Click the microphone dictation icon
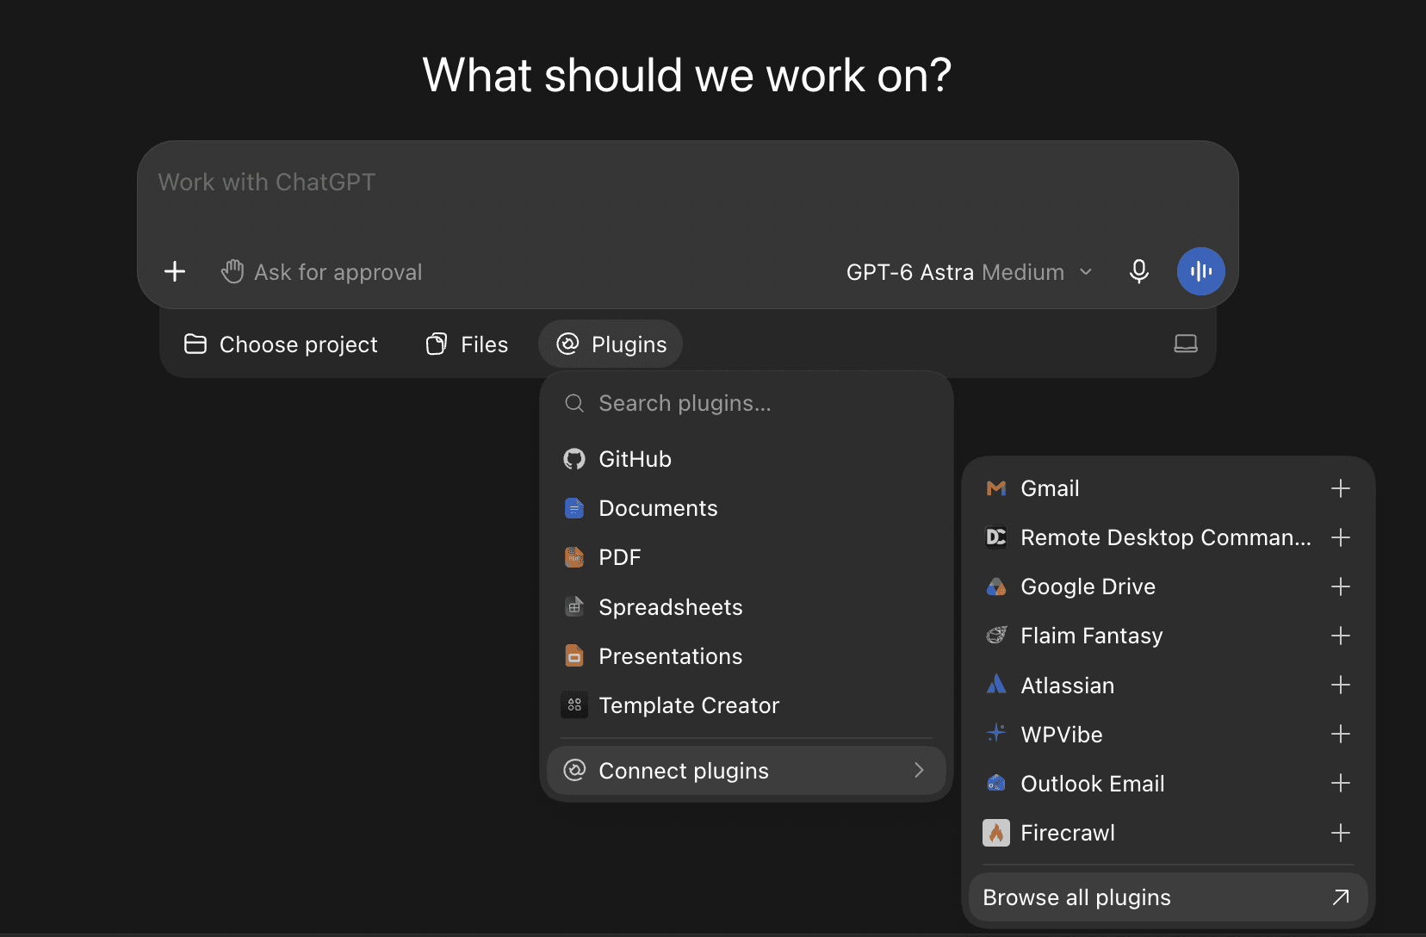This screenshot has height=937, width=1426. pos(1138,271)
